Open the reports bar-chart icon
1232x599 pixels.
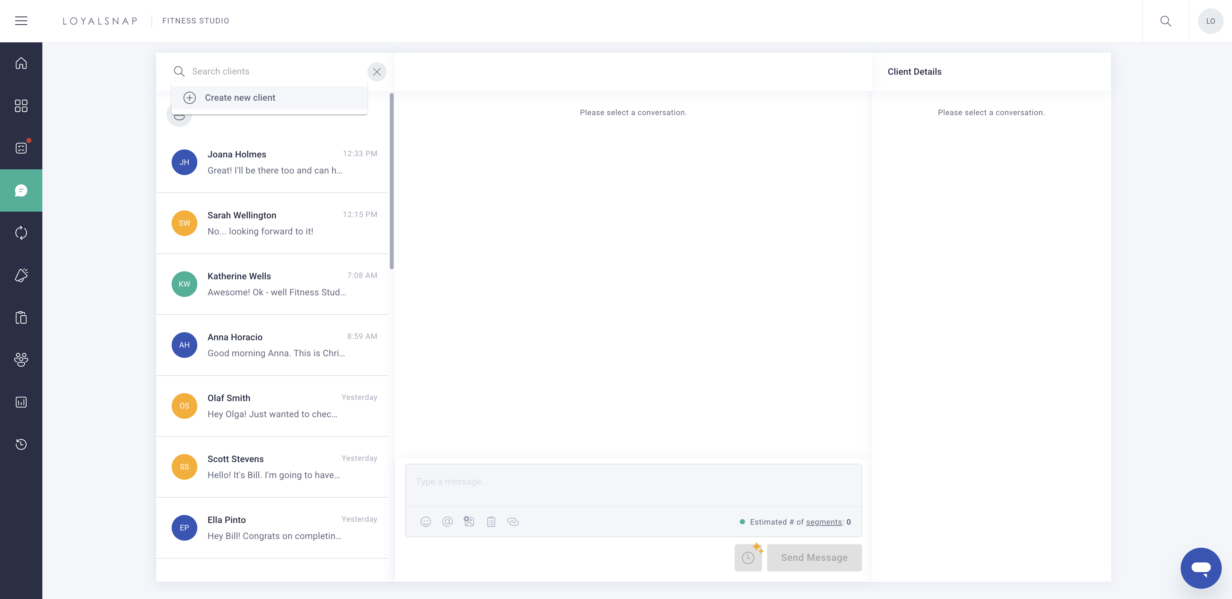point(21,401)
